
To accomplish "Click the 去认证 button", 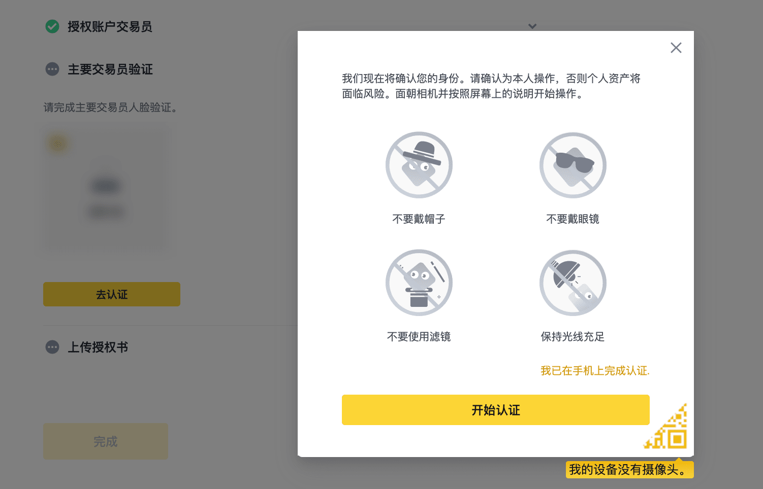I will point(112,294).
